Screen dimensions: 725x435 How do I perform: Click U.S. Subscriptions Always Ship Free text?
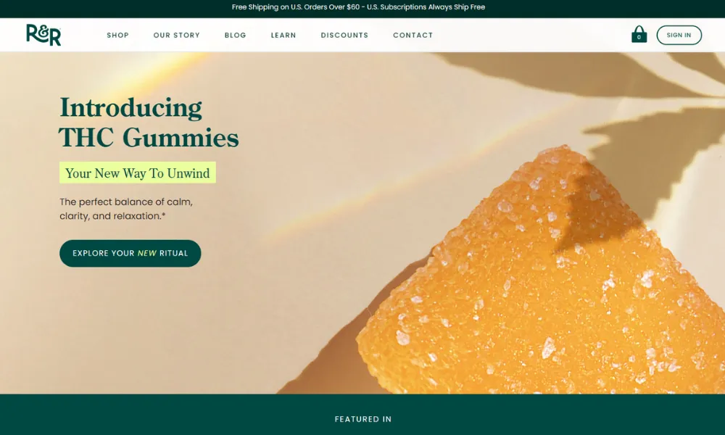(426, 7)
